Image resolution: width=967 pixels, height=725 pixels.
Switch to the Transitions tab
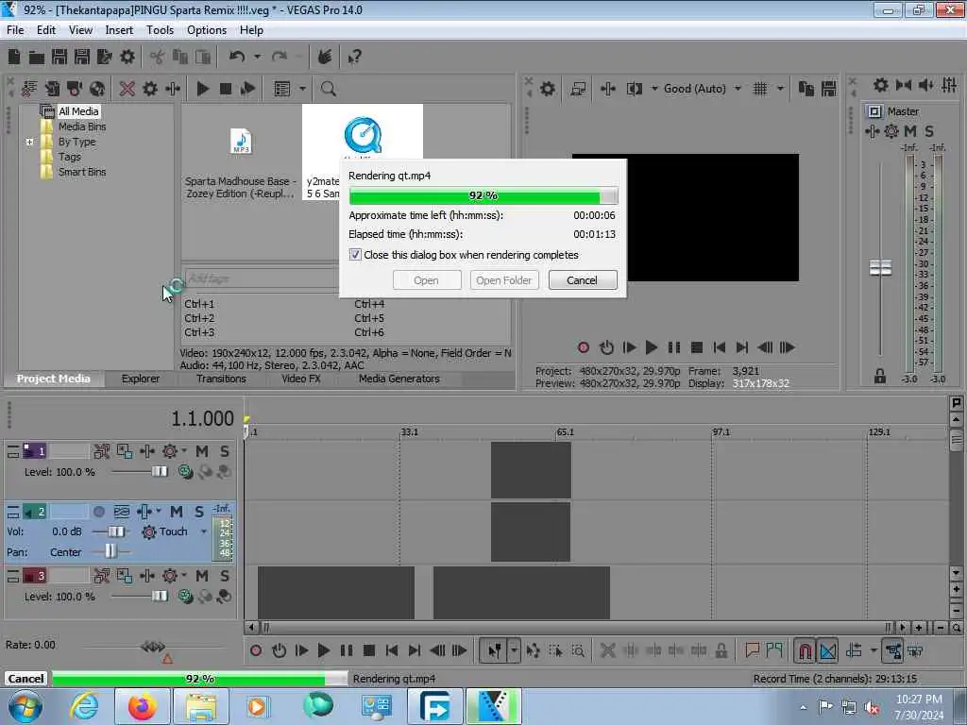click(x=221, y=379)
